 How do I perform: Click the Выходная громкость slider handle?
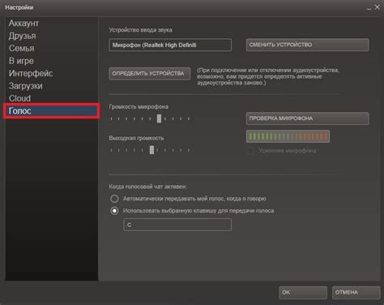click(151, 150)
